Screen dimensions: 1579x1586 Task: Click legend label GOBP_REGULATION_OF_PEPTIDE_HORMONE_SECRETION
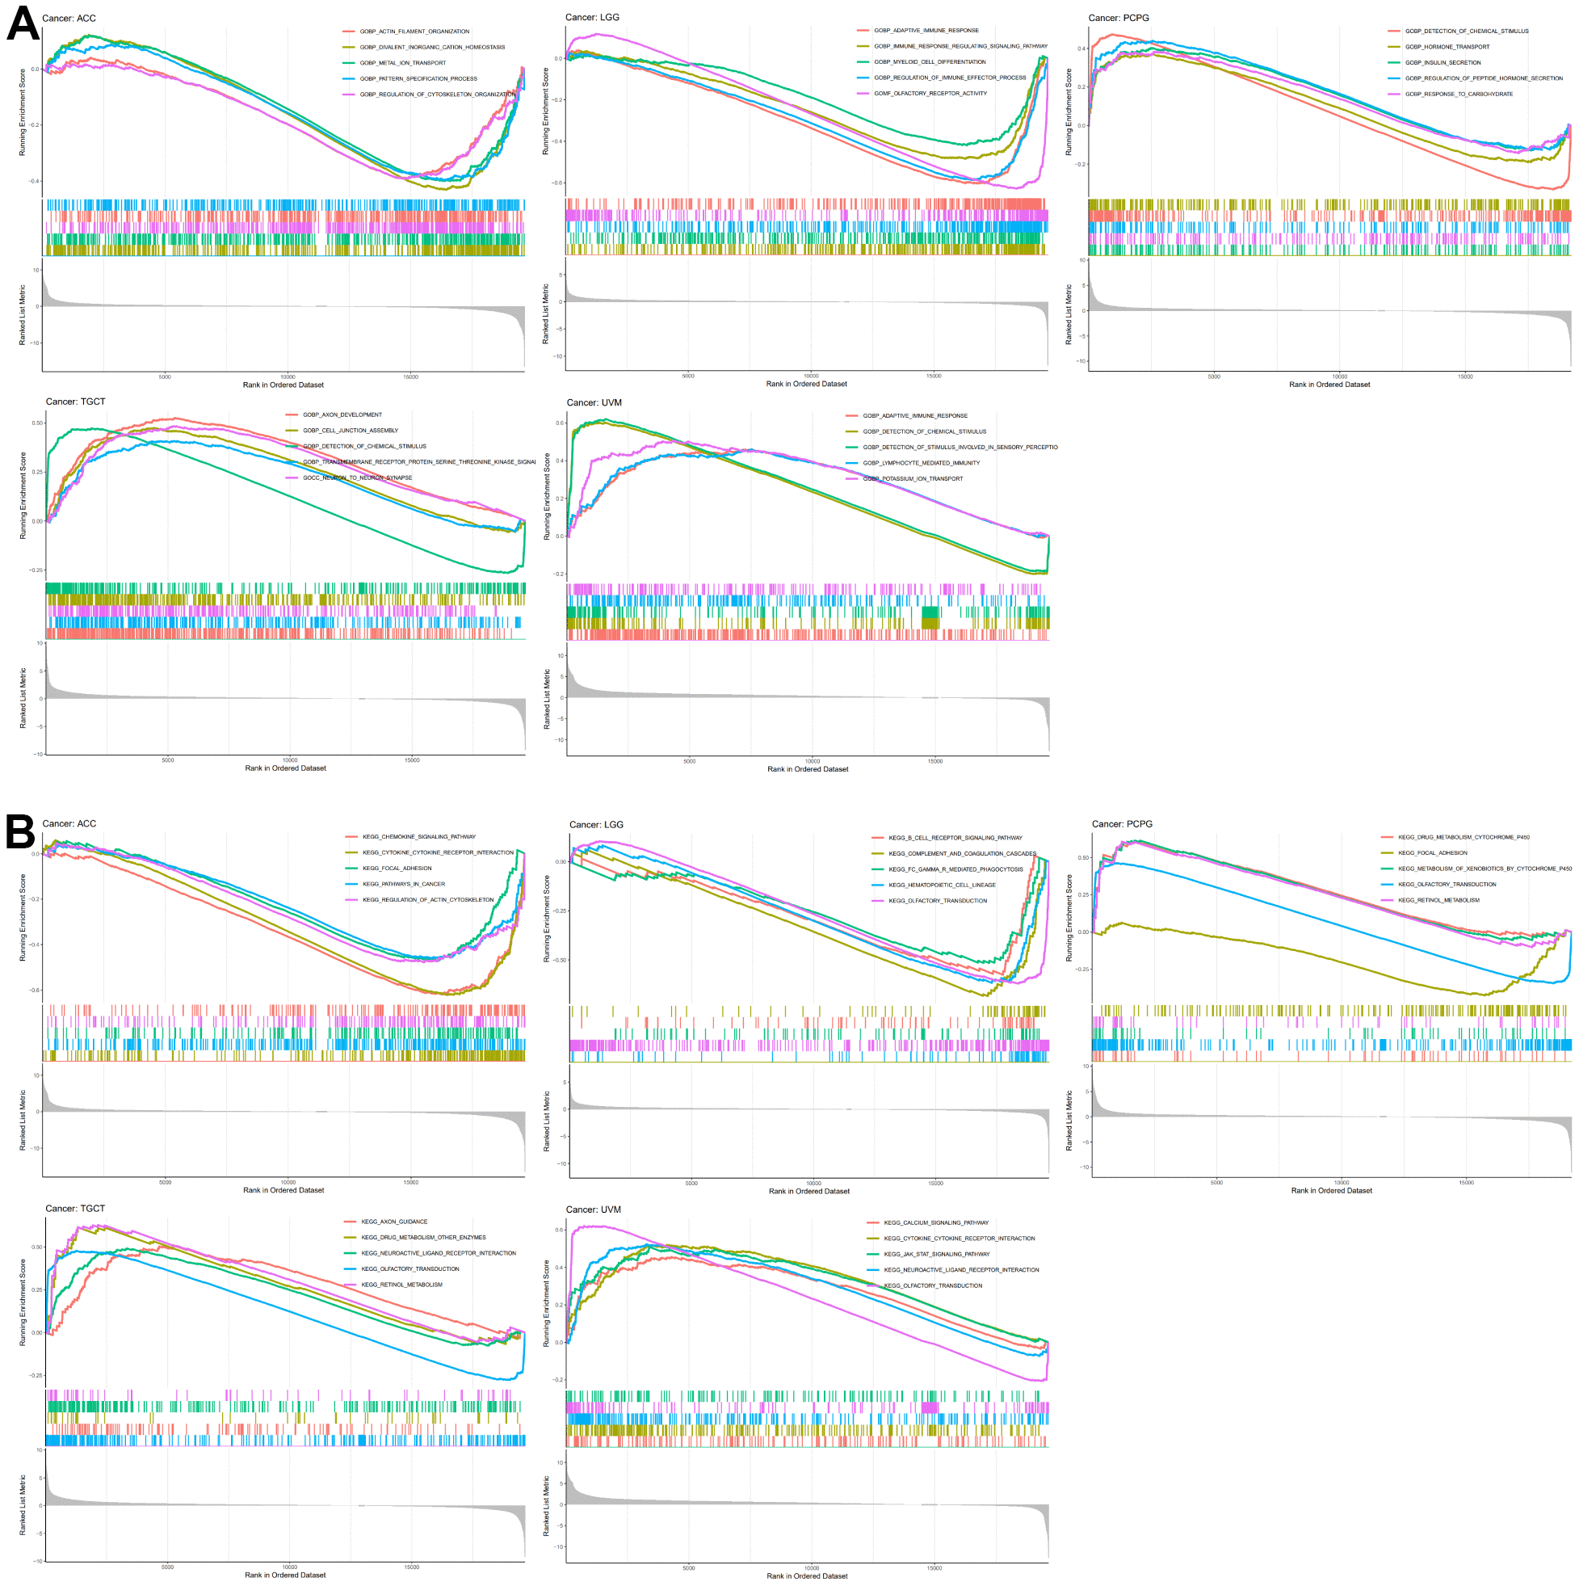(1484, 78)
